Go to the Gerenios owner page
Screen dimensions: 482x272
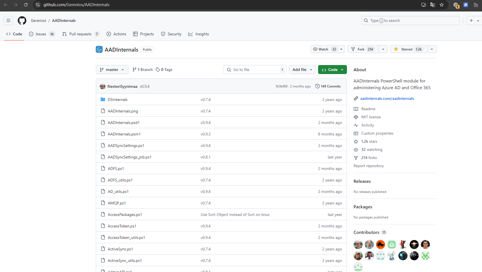(38, 20)
